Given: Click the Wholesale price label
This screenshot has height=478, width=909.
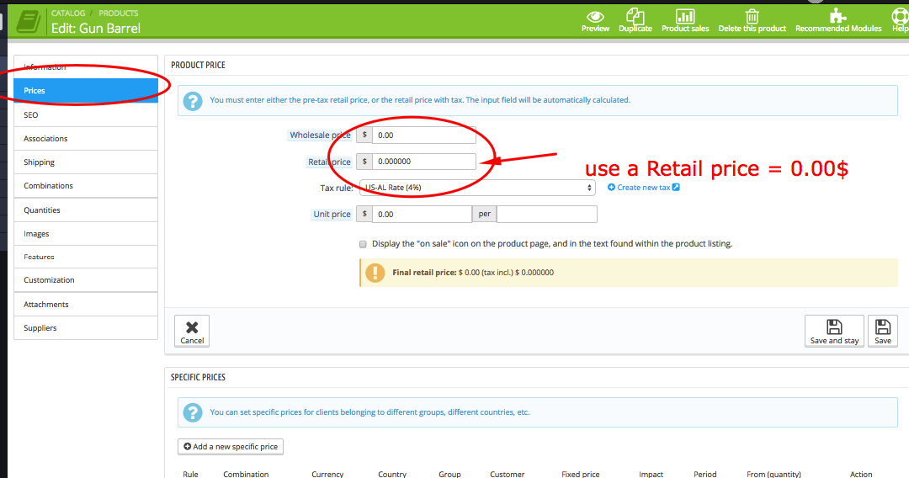Looking at the screenshot, I should (320, 135).
